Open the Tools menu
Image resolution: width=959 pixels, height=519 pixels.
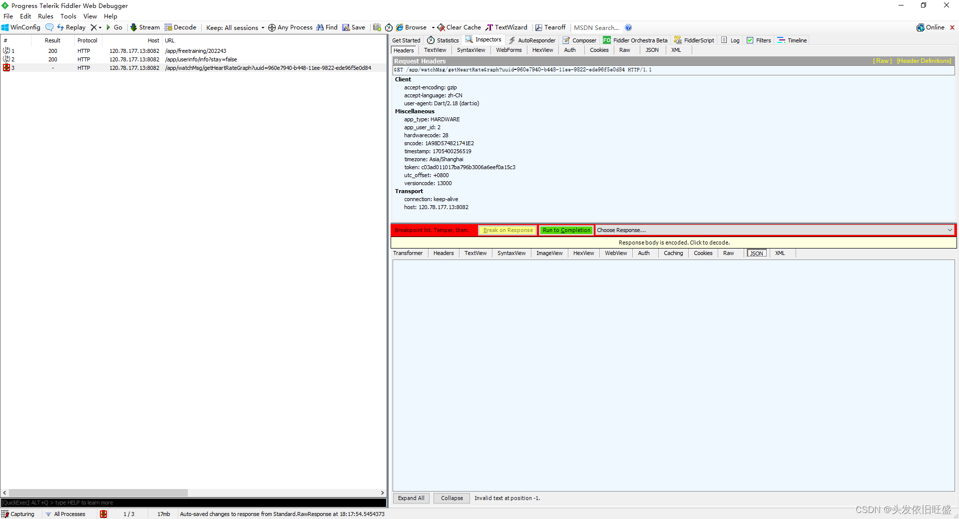[68, 16]
